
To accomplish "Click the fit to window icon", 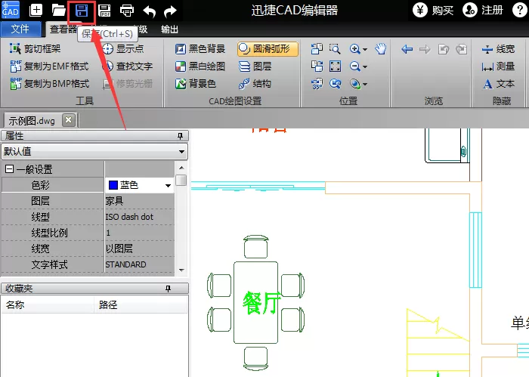I will tap(335, 66).
